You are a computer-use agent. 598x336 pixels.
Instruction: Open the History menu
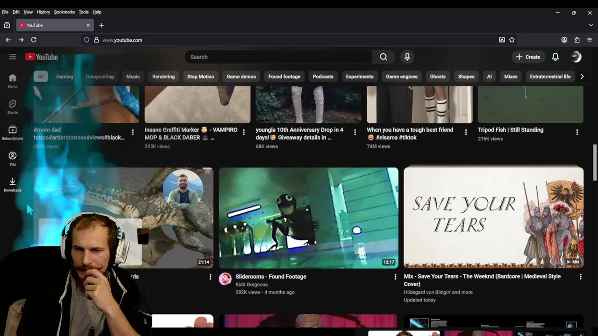point(43,12)
